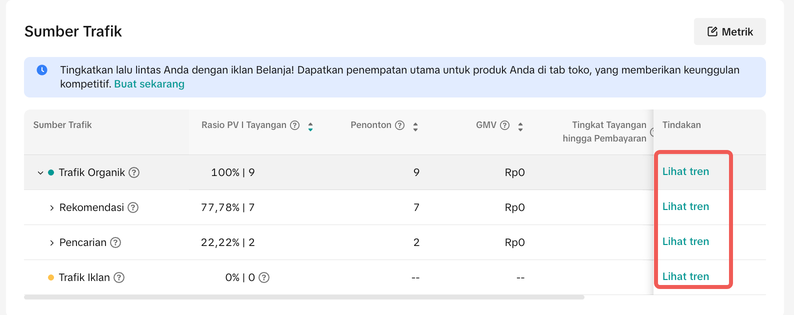Click help icon beside Trafik Iklan label

pyautogui.click(x=119, y=277)
